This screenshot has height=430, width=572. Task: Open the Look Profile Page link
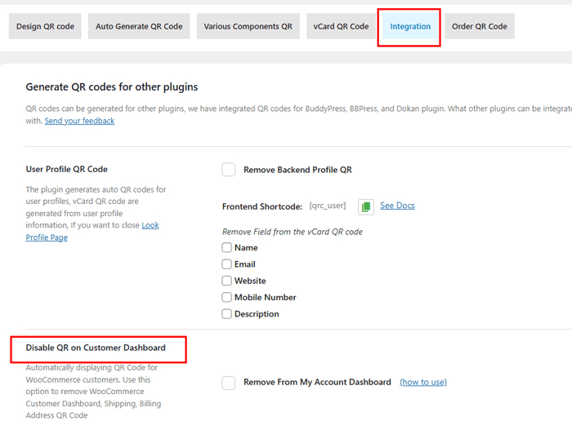(47, 237)
